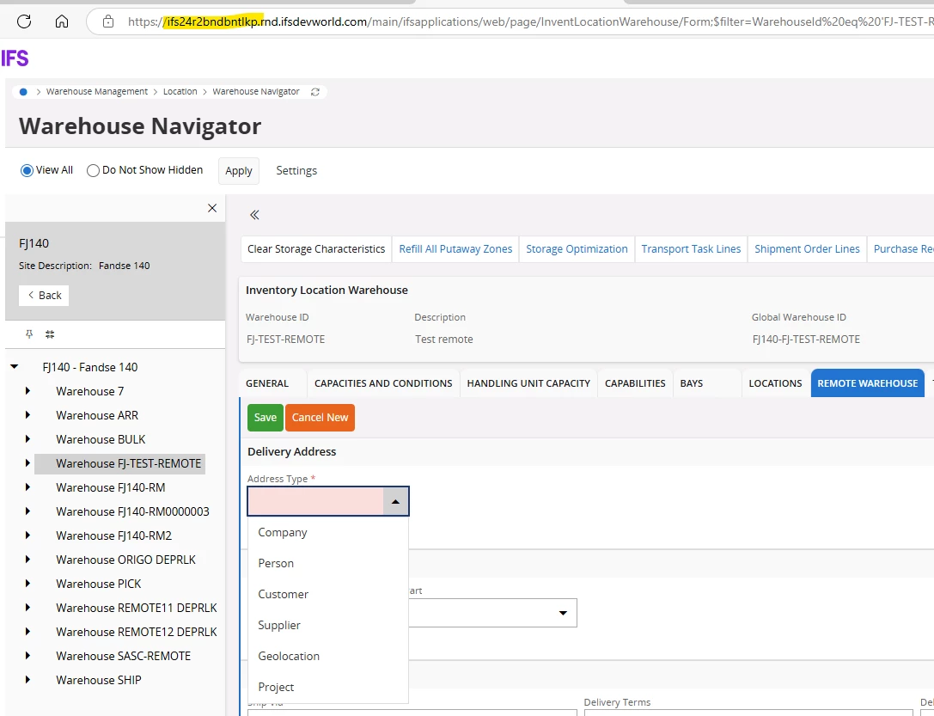The image size is (934, 716).
Task: Select Warehouse BULK in tree
Action: point(101,439)
